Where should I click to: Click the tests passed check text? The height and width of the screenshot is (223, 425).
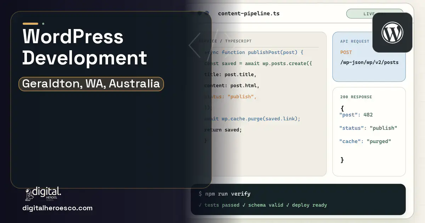[219, 205]
